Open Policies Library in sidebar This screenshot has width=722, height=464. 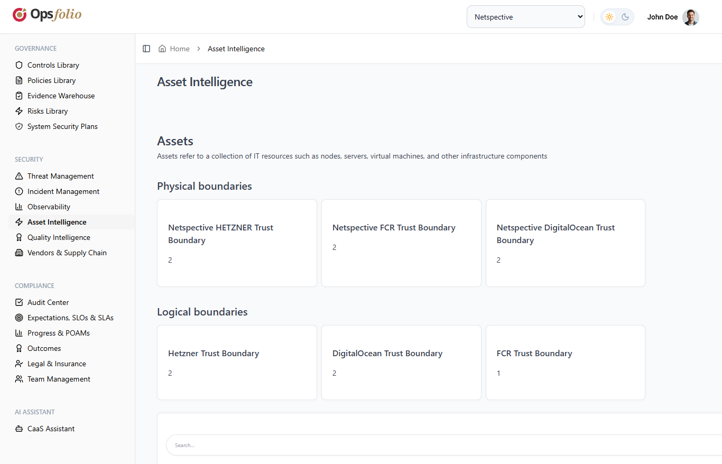pyautogui.click(x=52, y=80)
